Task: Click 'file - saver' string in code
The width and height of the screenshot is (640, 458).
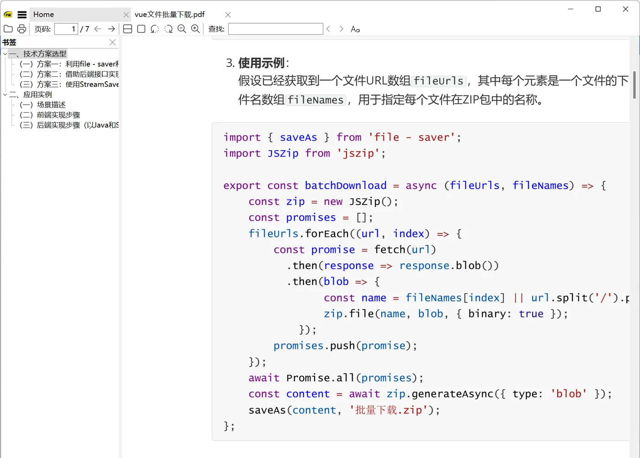Action: [x=411, y=137]
